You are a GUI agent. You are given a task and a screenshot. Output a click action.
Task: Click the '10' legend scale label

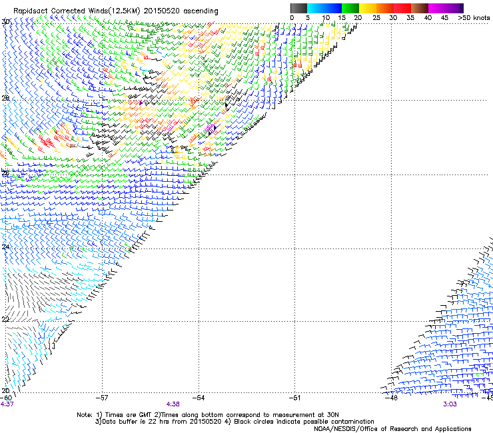(x=326, y=18)
